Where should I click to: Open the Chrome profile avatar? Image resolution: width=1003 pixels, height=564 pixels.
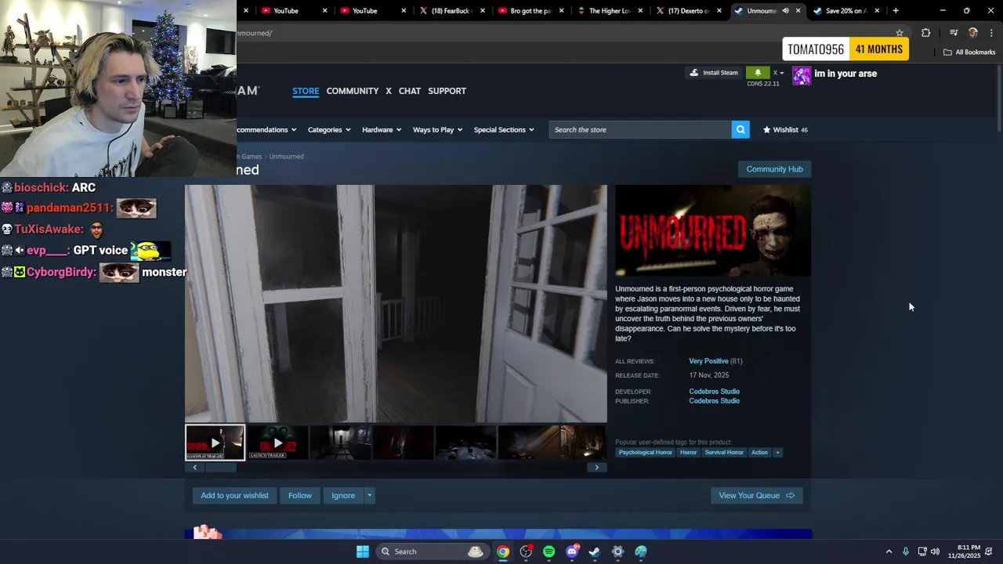(x=973, y=33)
